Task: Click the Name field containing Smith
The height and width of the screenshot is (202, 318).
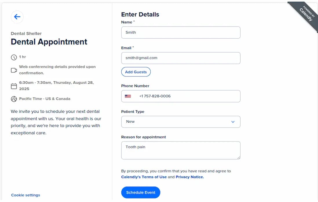Action: [181, 33]
